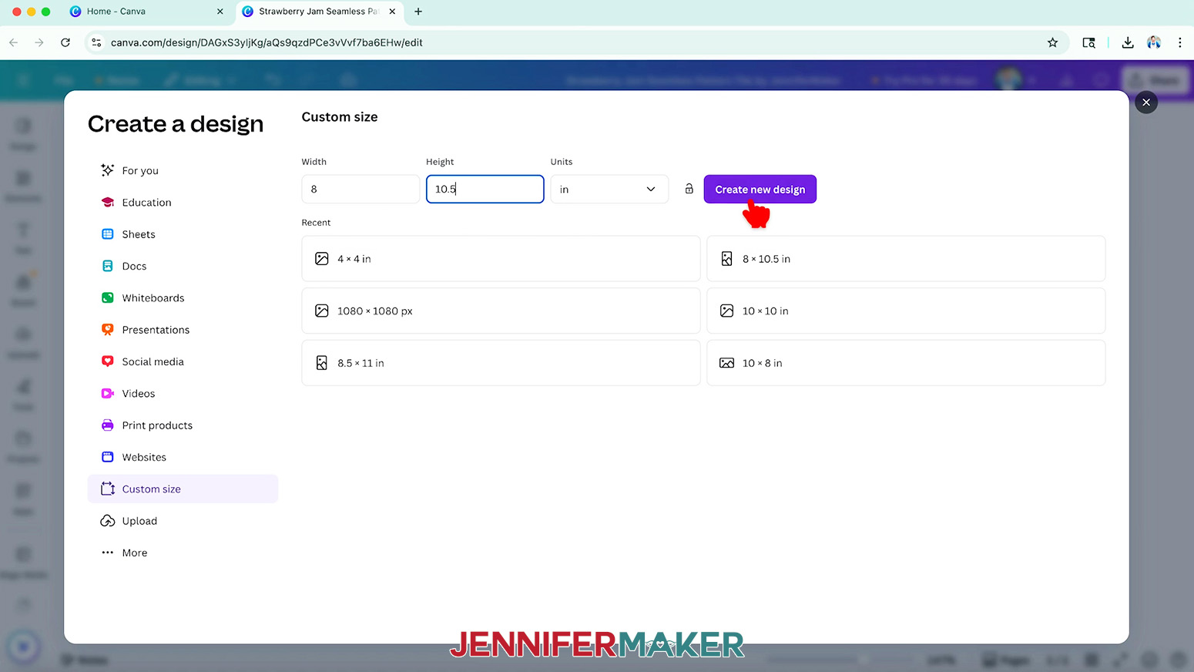Click the browser address bar URL
The height and width of the screenshot is (672, 1194).
267,42
